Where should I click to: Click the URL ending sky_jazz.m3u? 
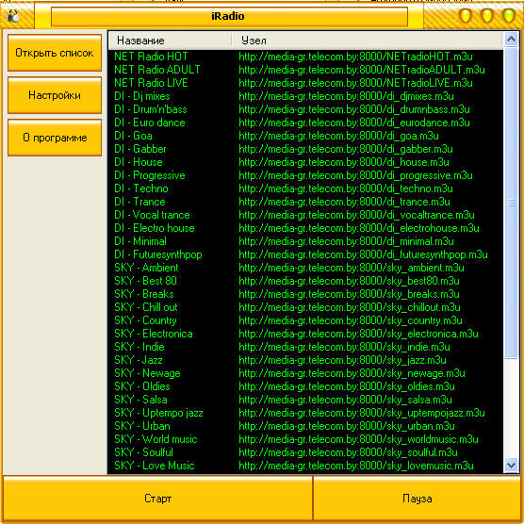pyautogui.click(x=342, y=360)
